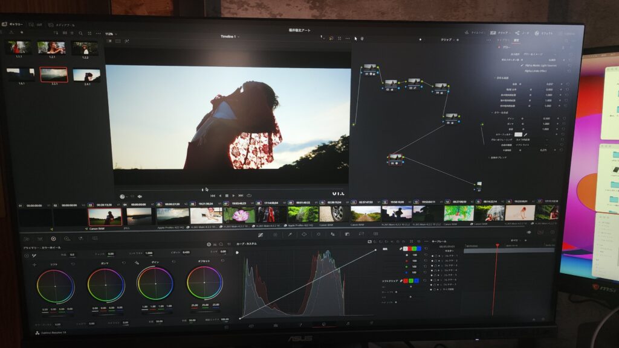Switch to the Edit page icon
Image resolution: width=619 pixels, height=348 pixels.
click(x=276, y=325)
